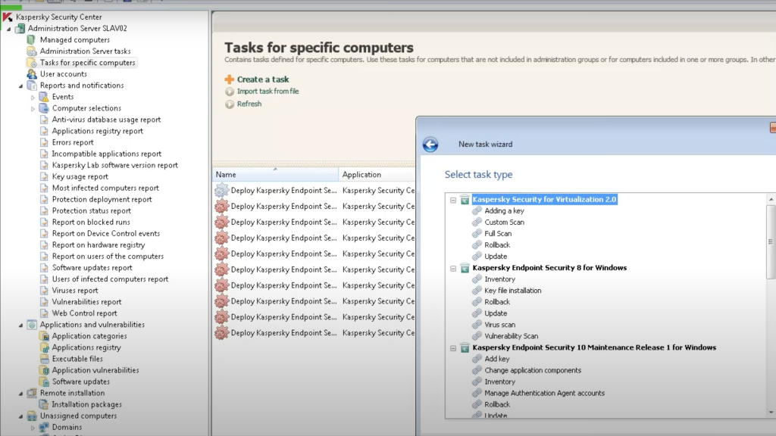
Task: Click the Application categories folder icon
Action: pyautogui.click(x=44, y=335)
